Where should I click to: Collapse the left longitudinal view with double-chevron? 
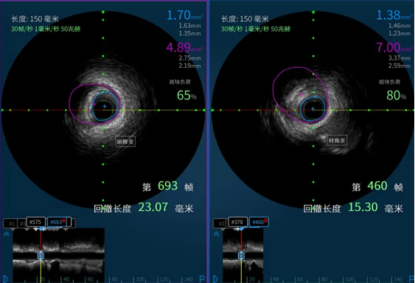[x=7, y=234]
